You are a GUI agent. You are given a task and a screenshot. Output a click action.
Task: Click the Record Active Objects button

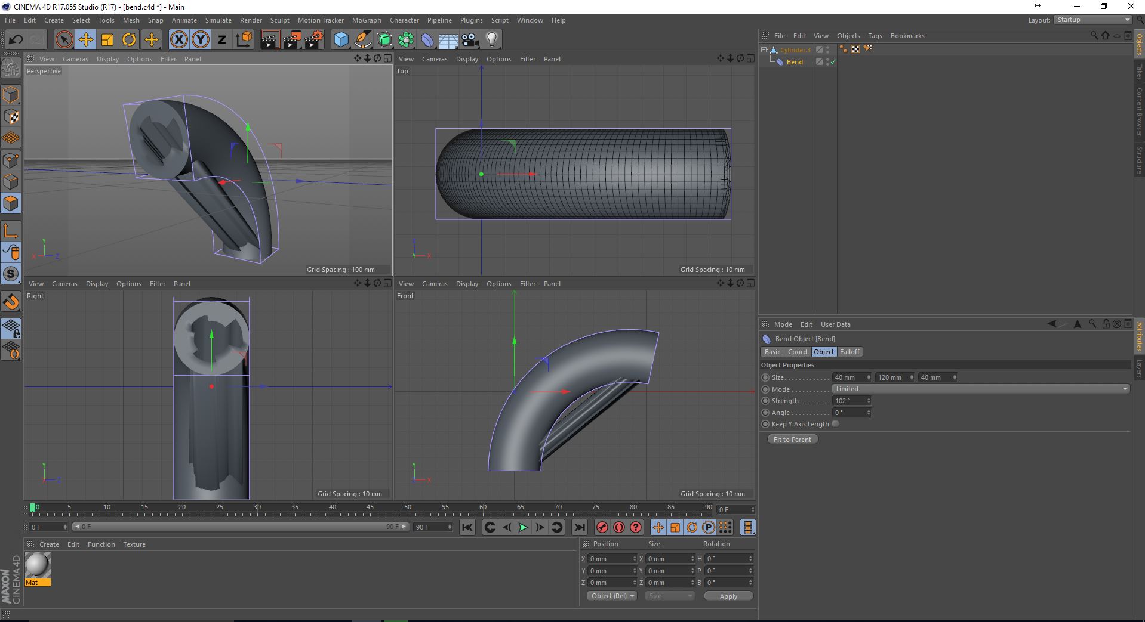[x=602, y=527]
